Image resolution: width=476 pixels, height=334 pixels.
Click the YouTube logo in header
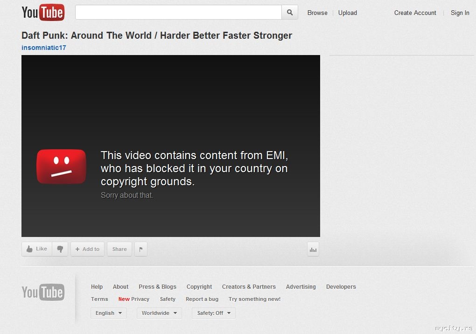coord(43,13)
